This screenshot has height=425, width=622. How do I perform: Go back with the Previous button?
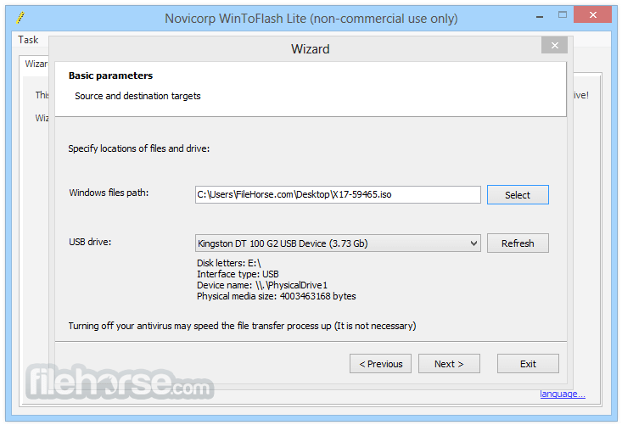(380, 364)
